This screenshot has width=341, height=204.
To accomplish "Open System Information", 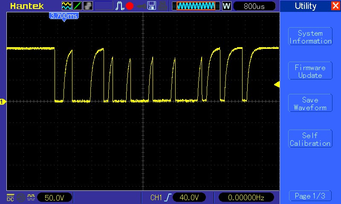I will (310, 37).
